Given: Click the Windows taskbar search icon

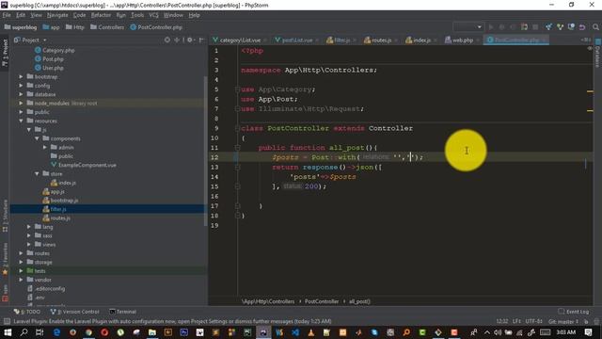Looking at the screenshot, I should coord(24,332).
